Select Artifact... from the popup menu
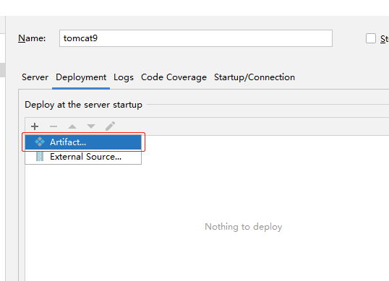Screen dimensions: 389x281 tap(83, 142)
